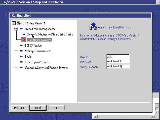Go back with the Previous button

pos(19,108)
